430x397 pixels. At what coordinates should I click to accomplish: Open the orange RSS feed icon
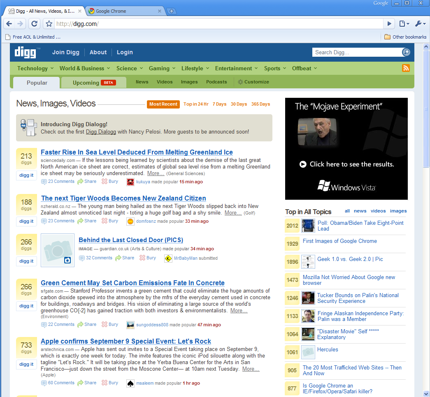406,68
